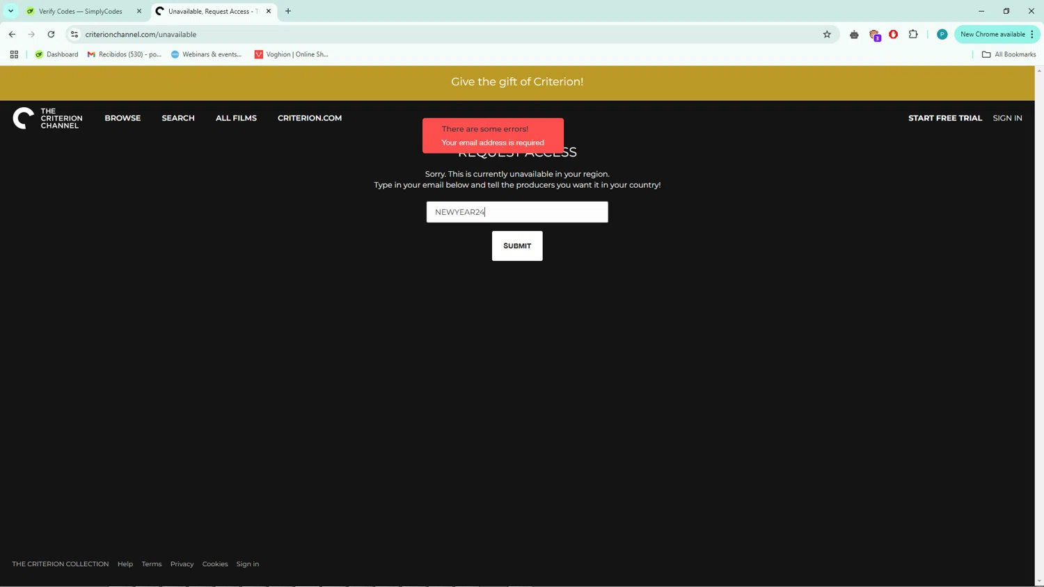This screenshot has width=1044, height=587.
Task: Minimize the Chrome window
Action: (x=981, y=11)
